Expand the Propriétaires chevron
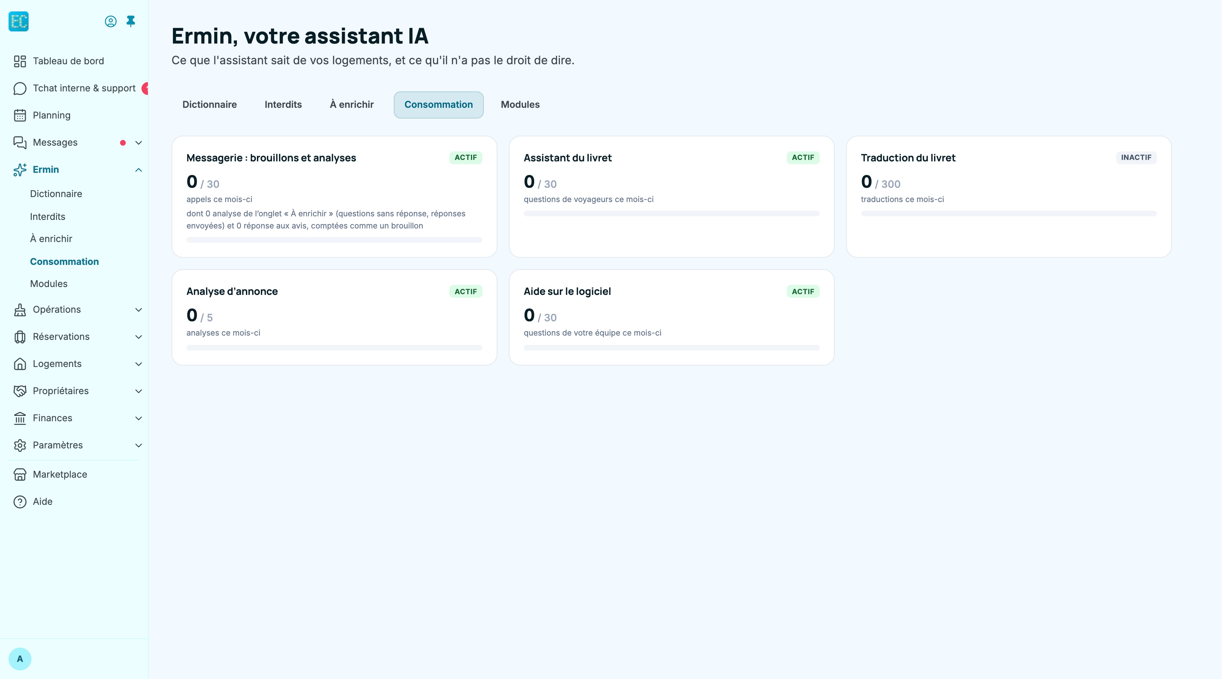The width and height of the screenshot is (1222, 679). point(139,391)
